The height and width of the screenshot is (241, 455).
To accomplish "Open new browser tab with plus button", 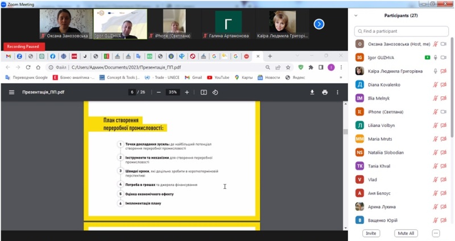I will pyautogui.click(x=270, y=56).
